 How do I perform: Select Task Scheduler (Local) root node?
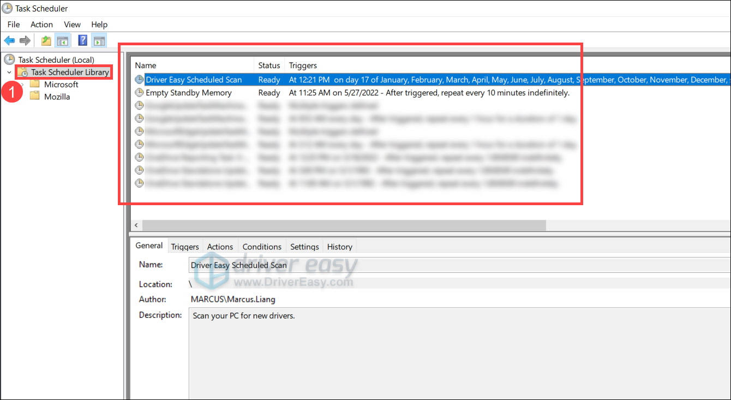click(56, 59)
